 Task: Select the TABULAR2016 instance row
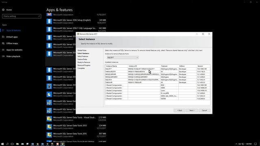[x=158, y=72]
